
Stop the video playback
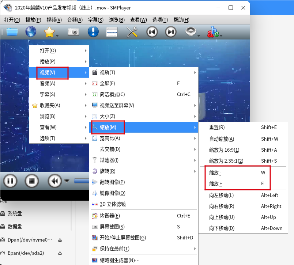pyautogui.click(x=32, y=181)
